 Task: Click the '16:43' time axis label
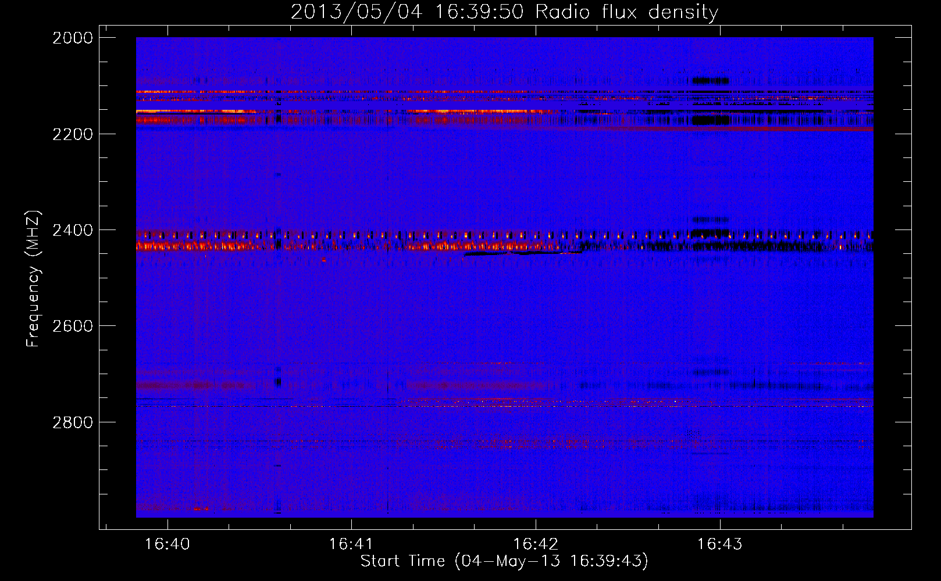point(720,544)
